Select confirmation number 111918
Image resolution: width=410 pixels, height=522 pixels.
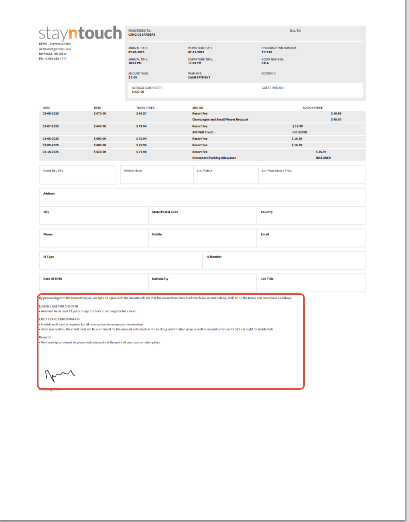click(x=267, y=52)
